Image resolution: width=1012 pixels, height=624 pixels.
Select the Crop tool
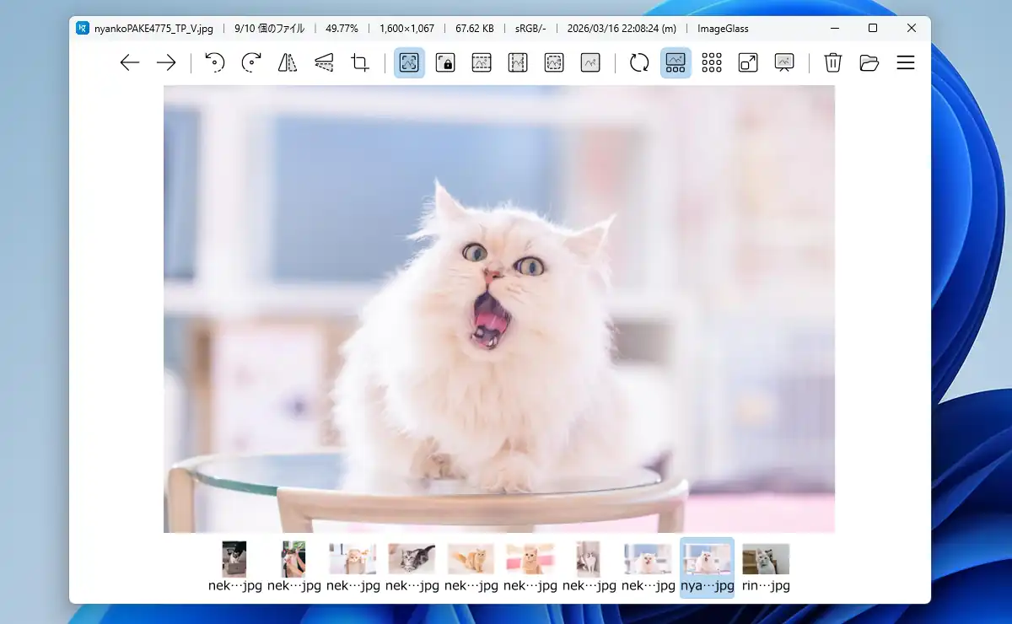[x=360, y=62]
